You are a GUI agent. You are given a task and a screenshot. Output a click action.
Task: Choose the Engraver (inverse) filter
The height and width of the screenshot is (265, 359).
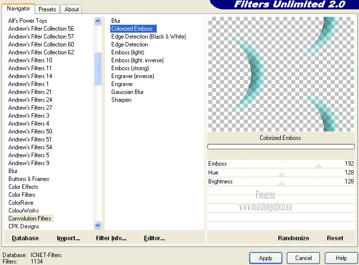[x=133, y=76]
